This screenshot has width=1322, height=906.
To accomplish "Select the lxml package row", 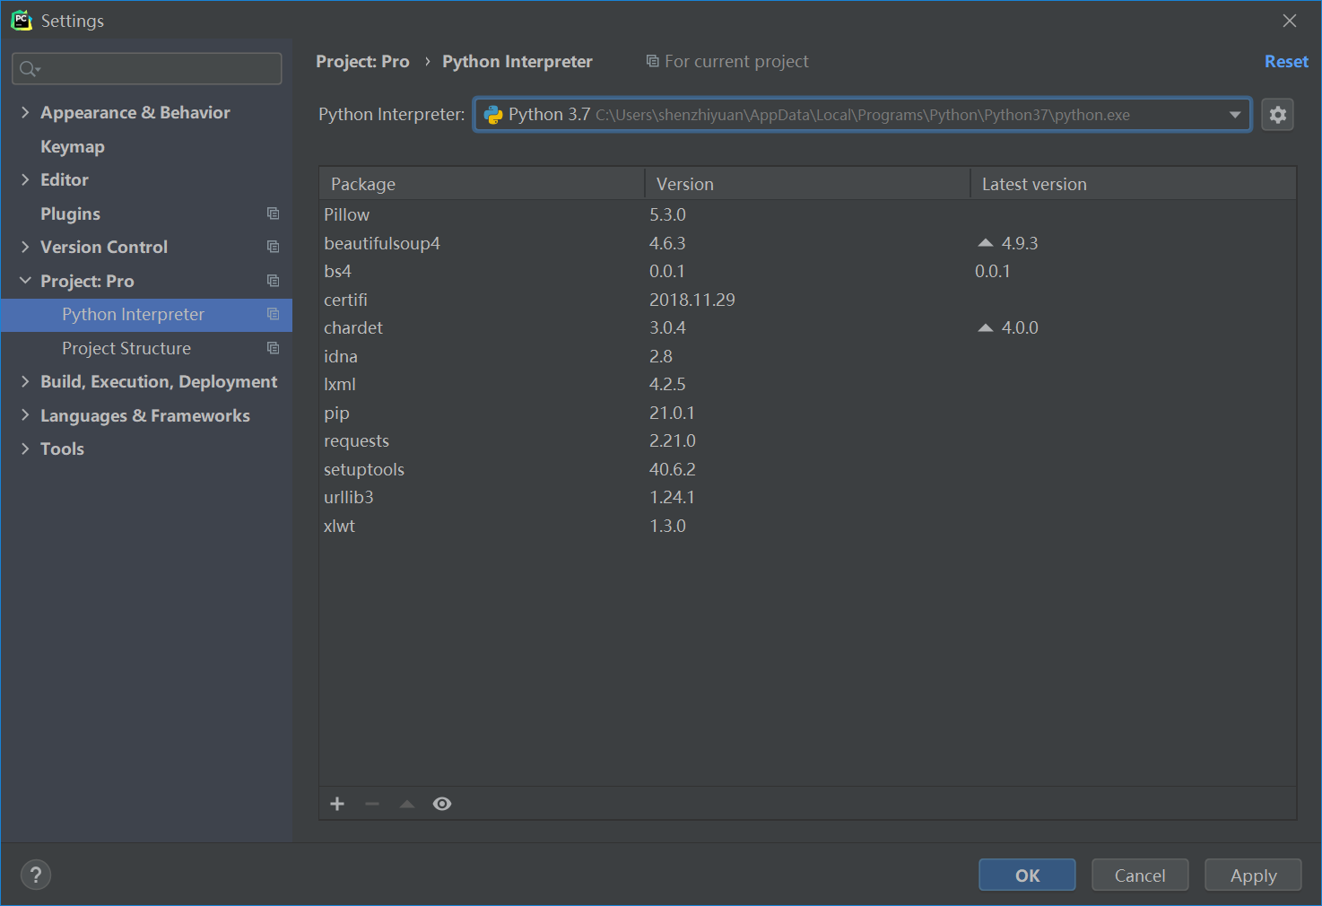I will pyautogui.click(x=807, y=384).
